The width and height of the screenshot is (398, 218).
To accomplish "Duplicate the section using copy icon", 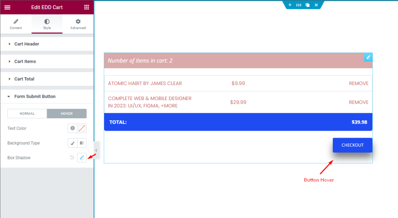I will tap(307, 5).
